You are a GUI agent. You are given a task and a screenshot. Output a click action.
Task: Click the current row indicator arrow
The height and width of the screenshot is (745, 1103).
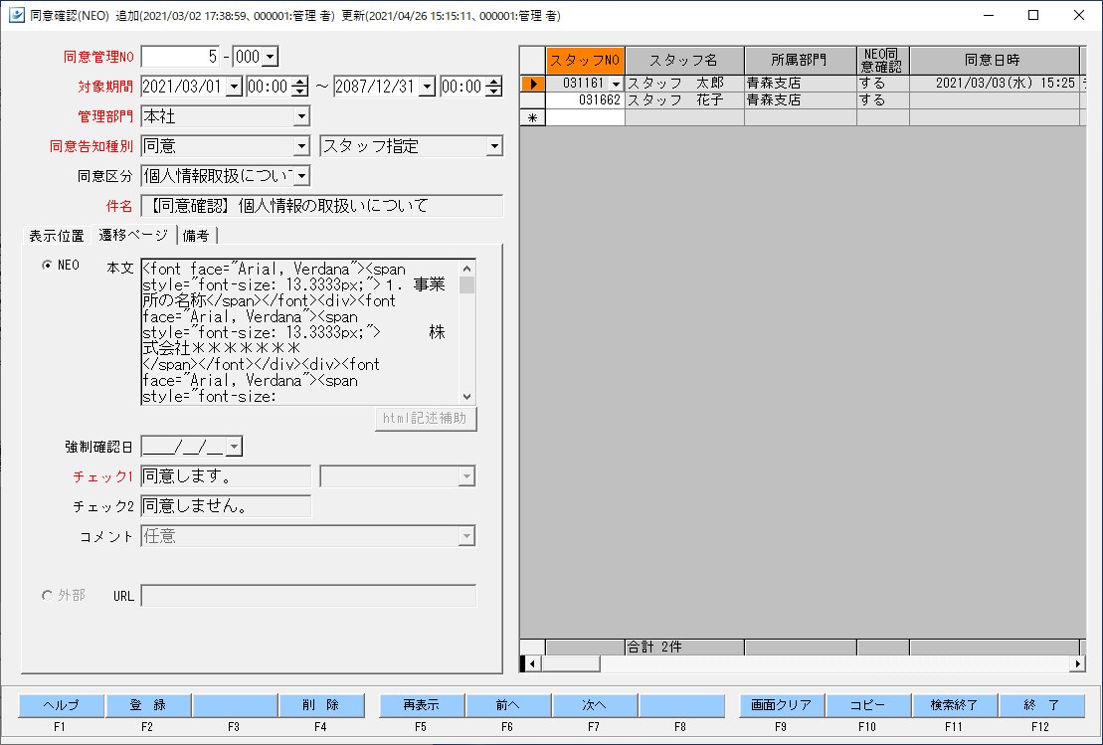click(532, 84)
